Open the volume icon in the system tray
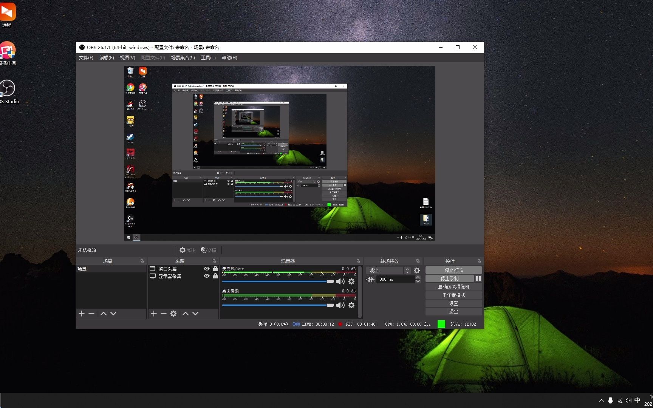 628,400
